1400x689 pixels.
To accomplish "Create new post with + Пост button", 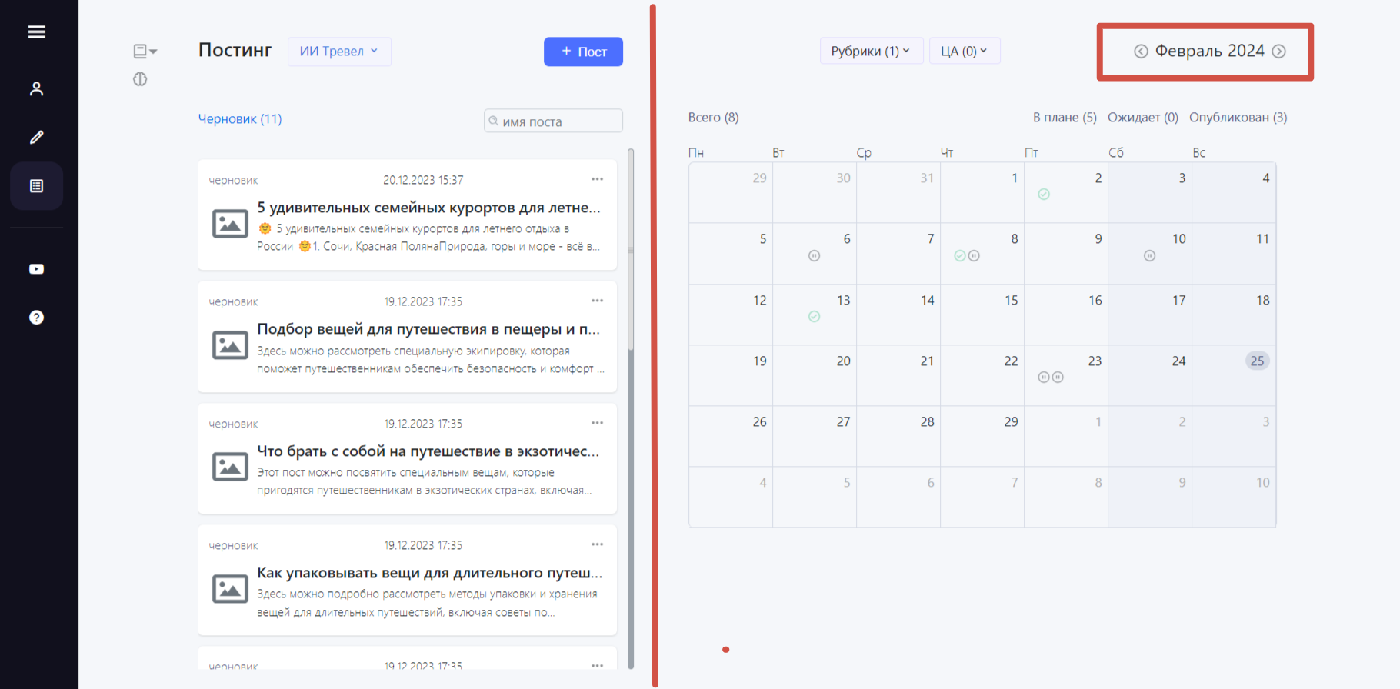I will (x=583, y=52).
